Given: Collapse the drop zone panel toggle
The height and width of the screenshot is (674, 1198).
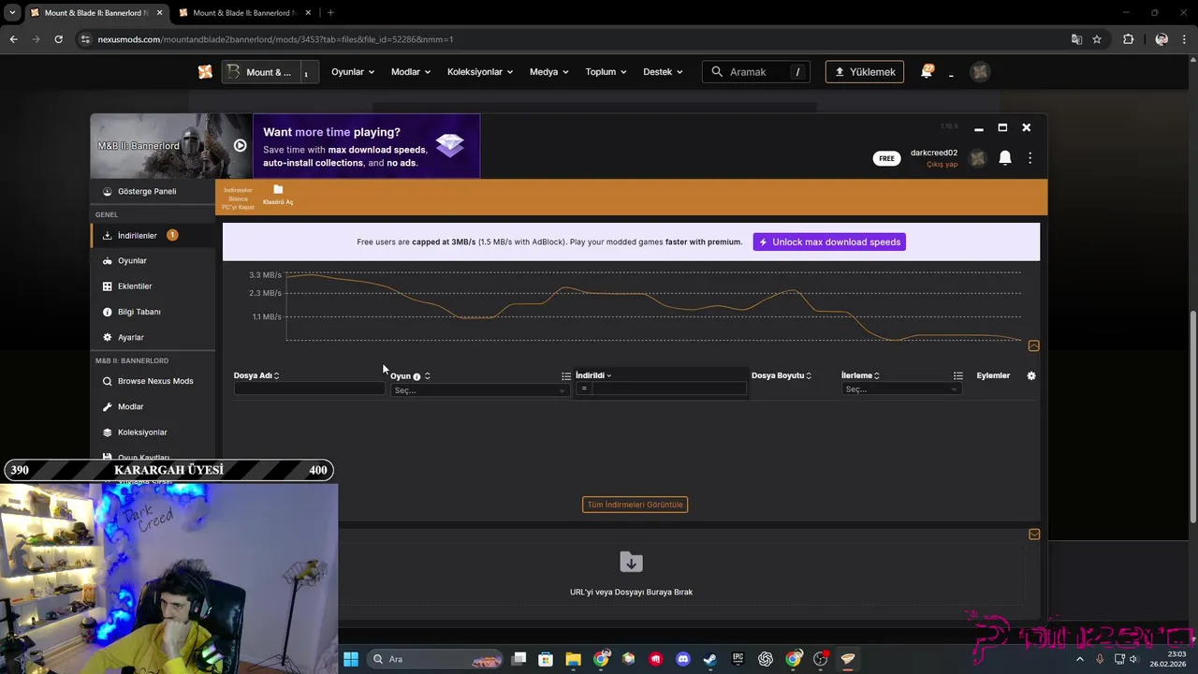Looking at the screenshot, I should pyautogui.click(x=1034, y=534).
